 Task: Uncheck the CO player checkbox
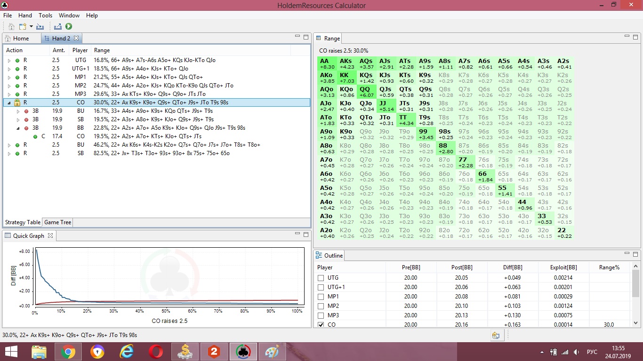pos(321,325)
